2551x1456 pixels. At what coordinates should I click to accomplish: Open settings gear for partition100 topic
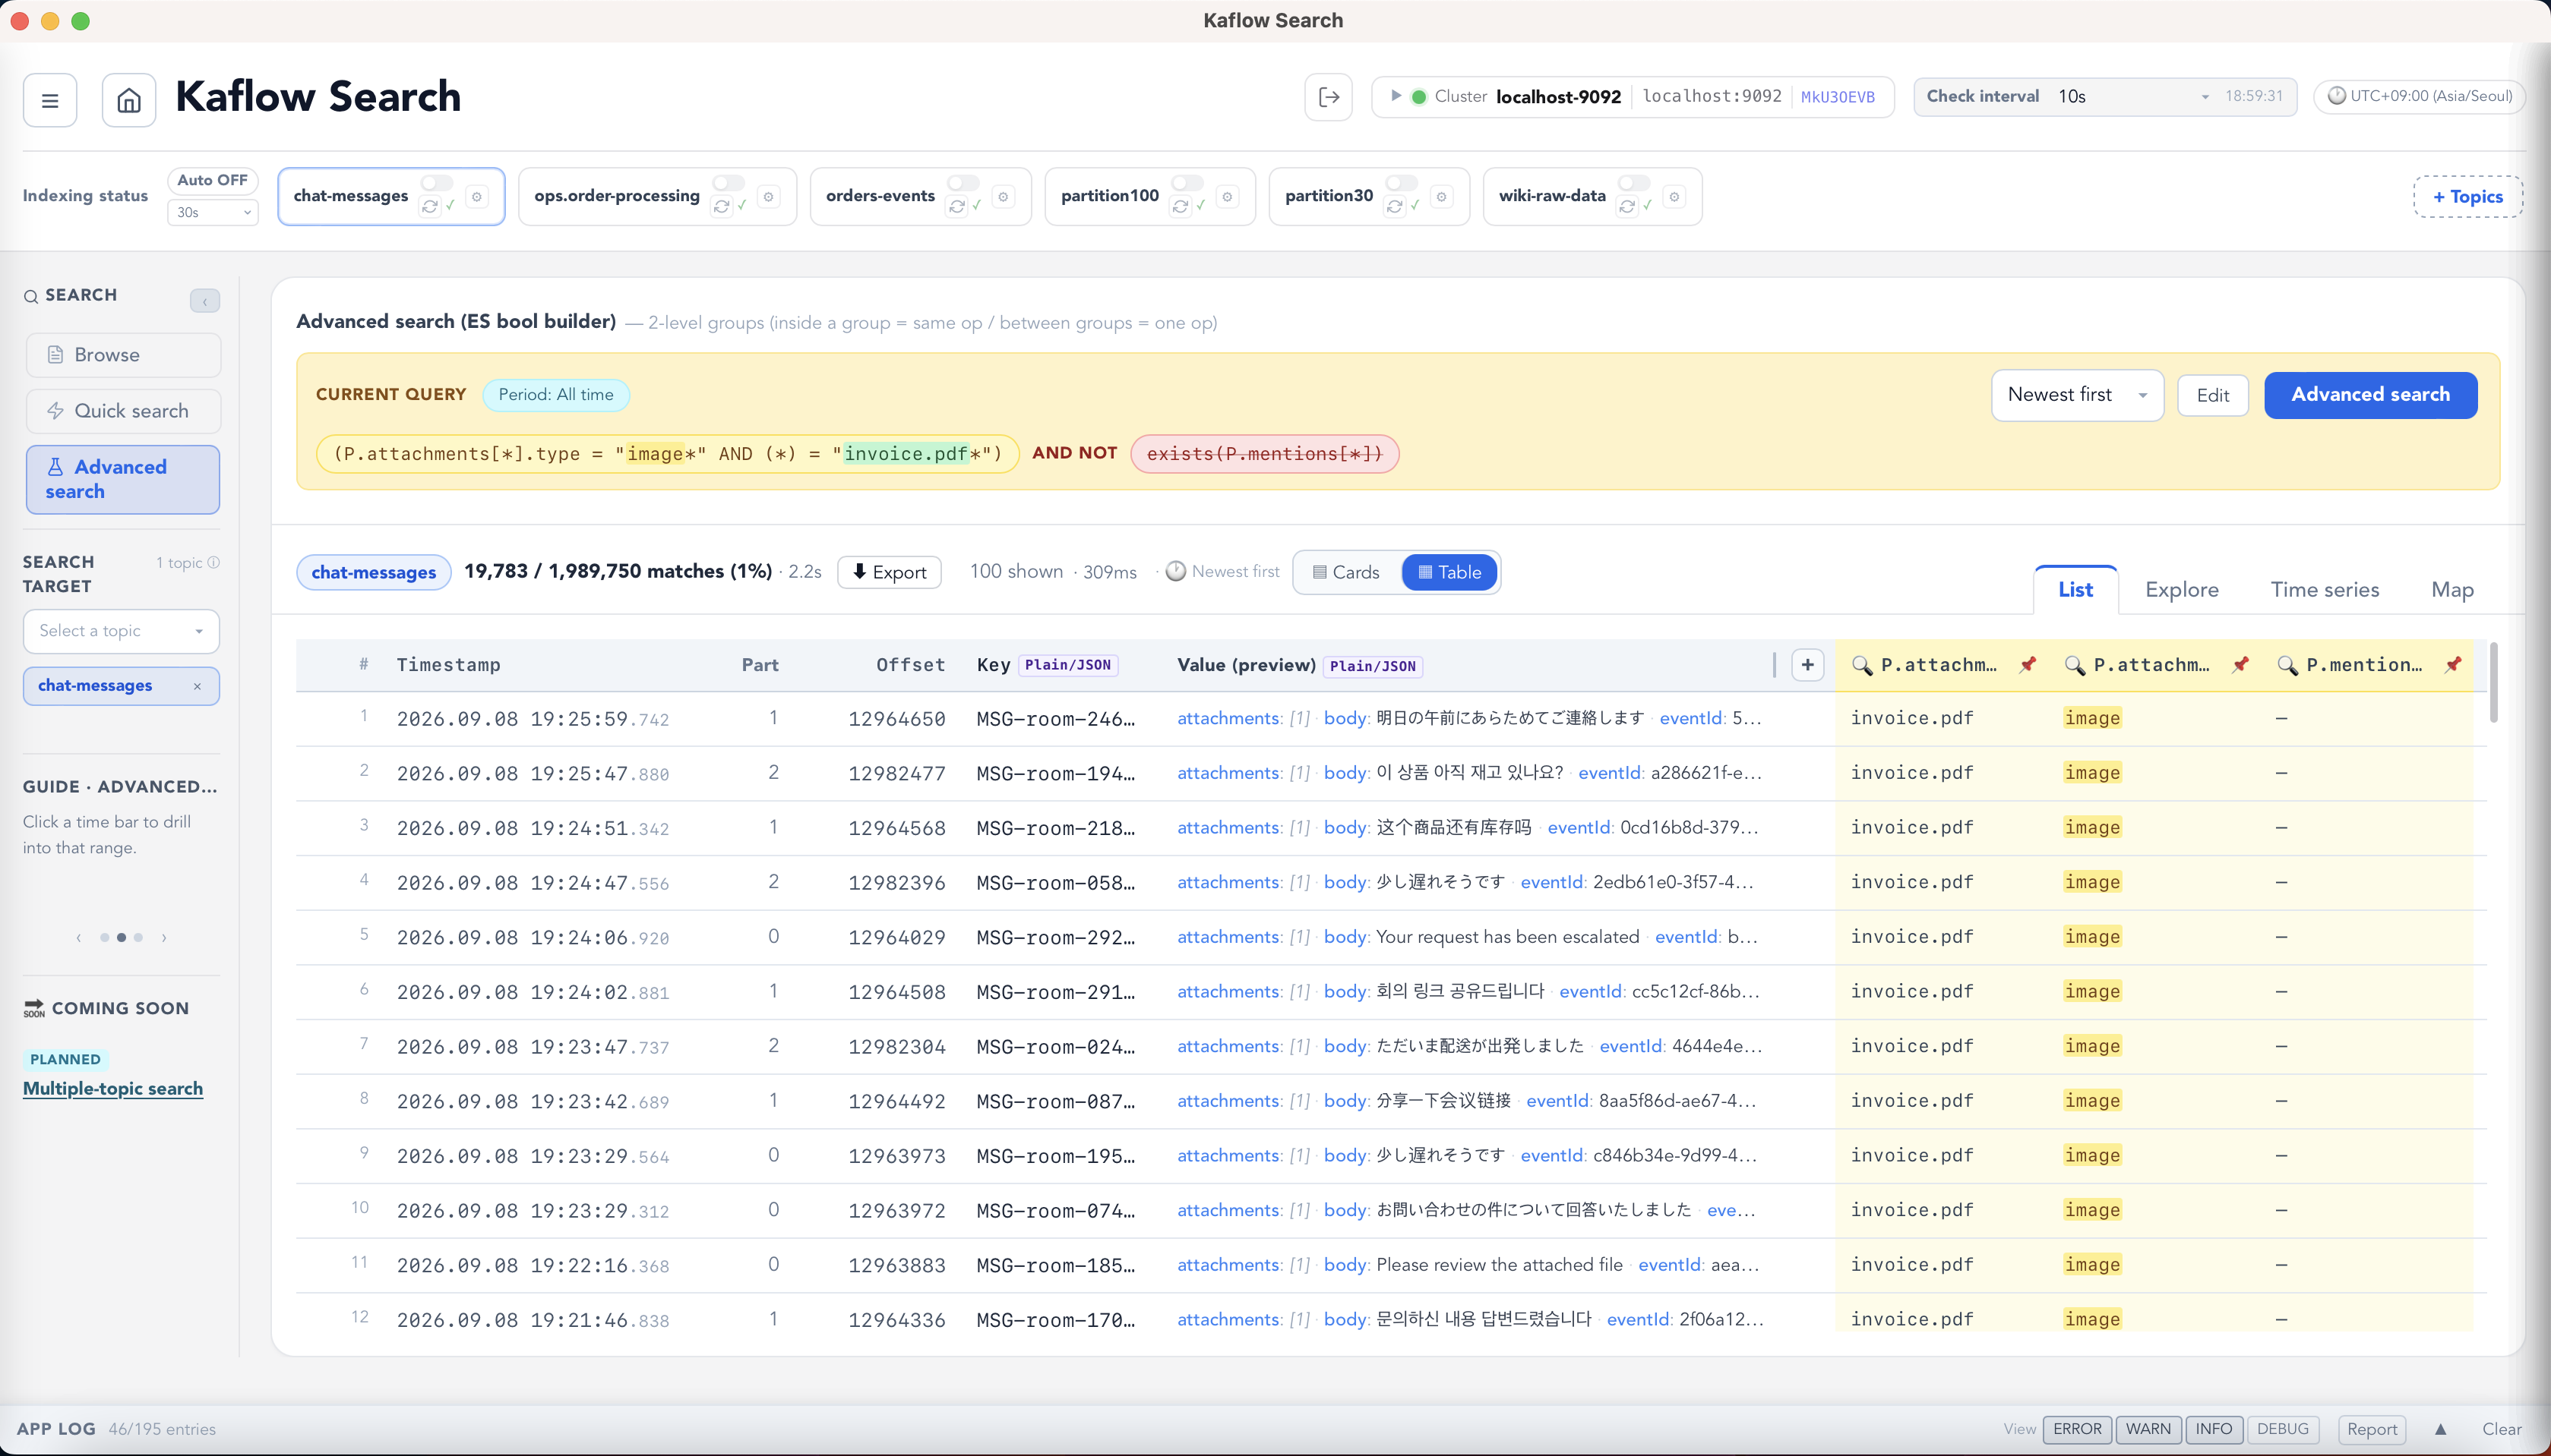[x=1228, y=197]
